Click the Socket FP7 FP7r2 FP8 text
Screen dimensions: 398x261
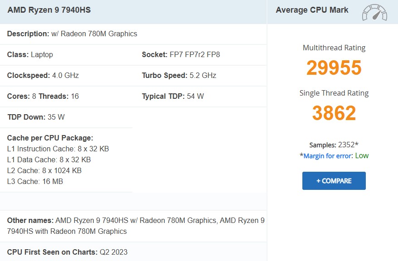(x=181, y=54)
